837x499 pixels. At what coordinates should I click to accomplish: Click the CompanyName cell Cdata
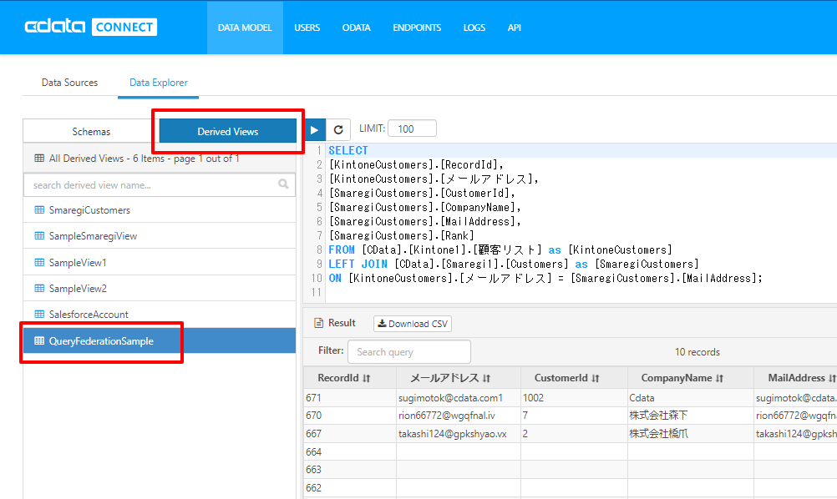click(691, 398)
